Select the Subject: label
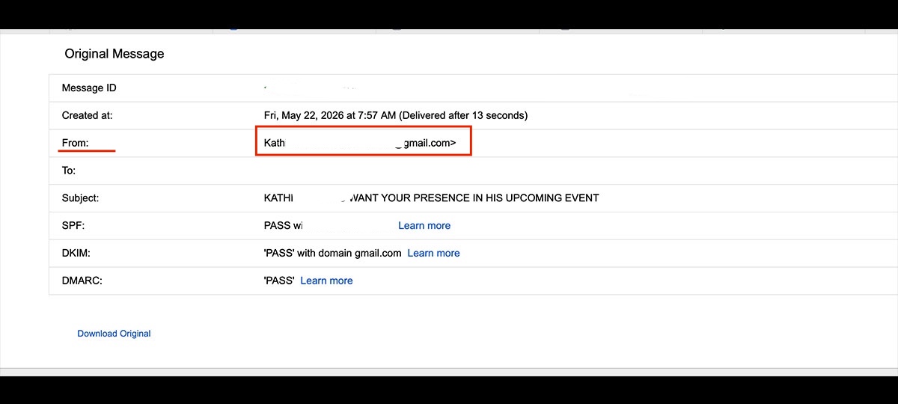Image resolution: width=898 pixels, height=404 pixels. (x=80, y=198)
